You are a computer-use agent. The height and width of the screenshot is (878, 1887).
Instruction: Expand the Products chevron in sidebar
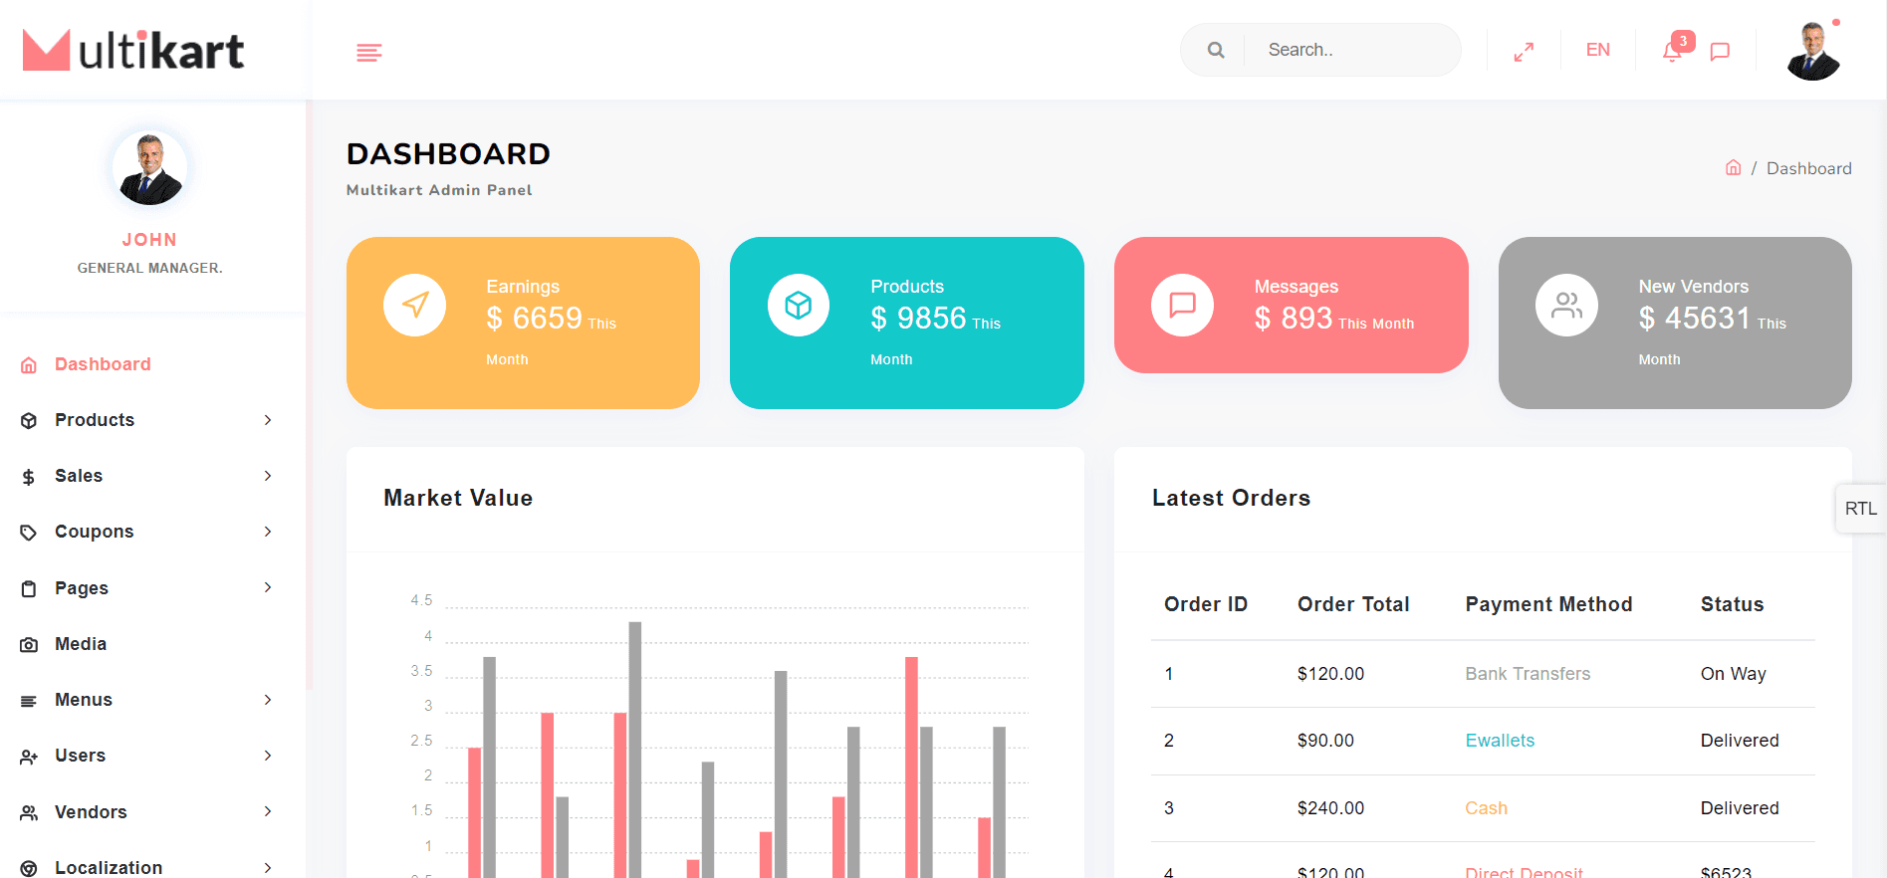[x=268, y=420]
